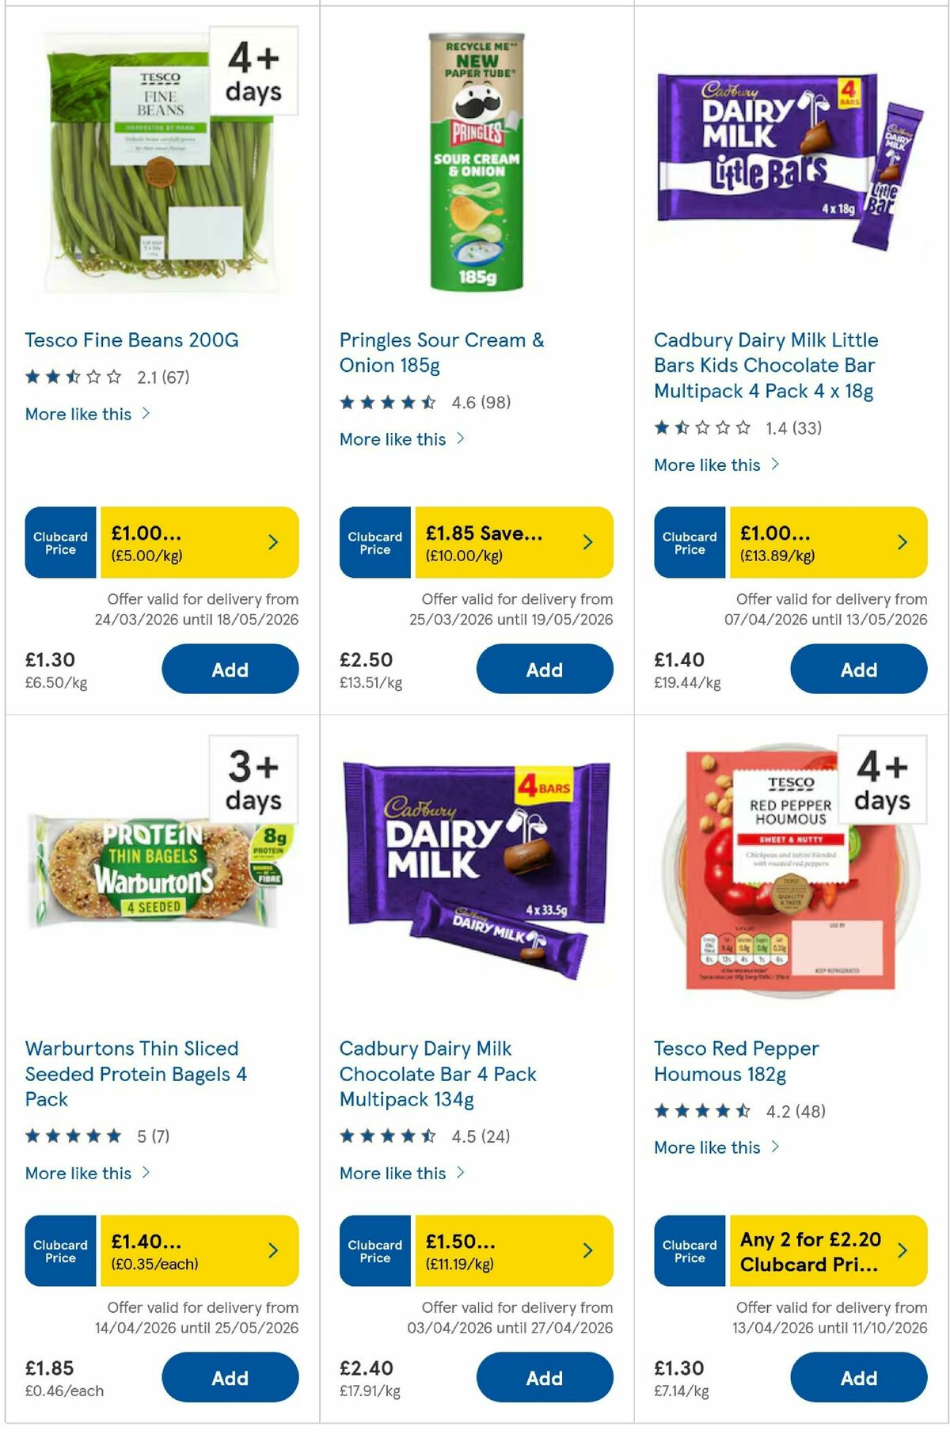Click the Clubcard Price badge on Warburtons bagels offer
This screenshot has width=950, height=1434.
click(x=59, y=1250)
